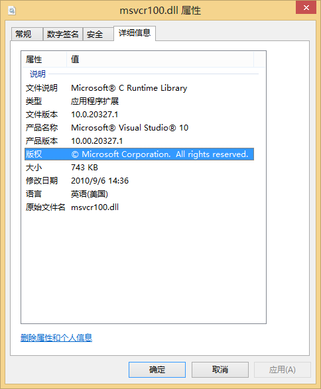
Task: Select the 产品版本 row
Action: [x=139, y=141]
